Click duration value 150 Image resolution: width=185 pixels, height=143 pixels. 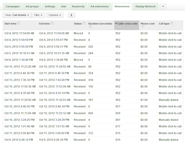tap(91, 86)
